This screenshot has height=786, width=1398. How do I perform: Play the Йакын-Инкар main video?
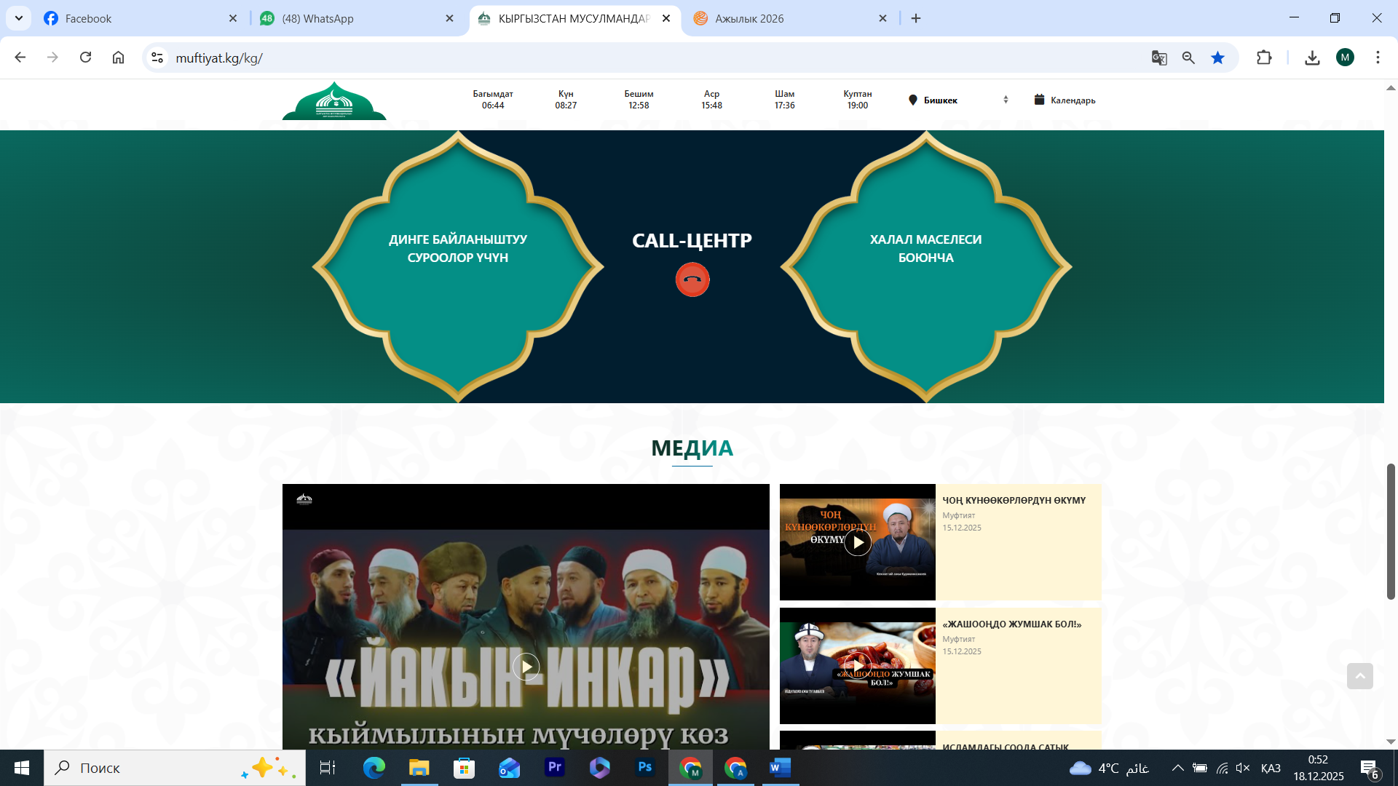tap(526, 666)
